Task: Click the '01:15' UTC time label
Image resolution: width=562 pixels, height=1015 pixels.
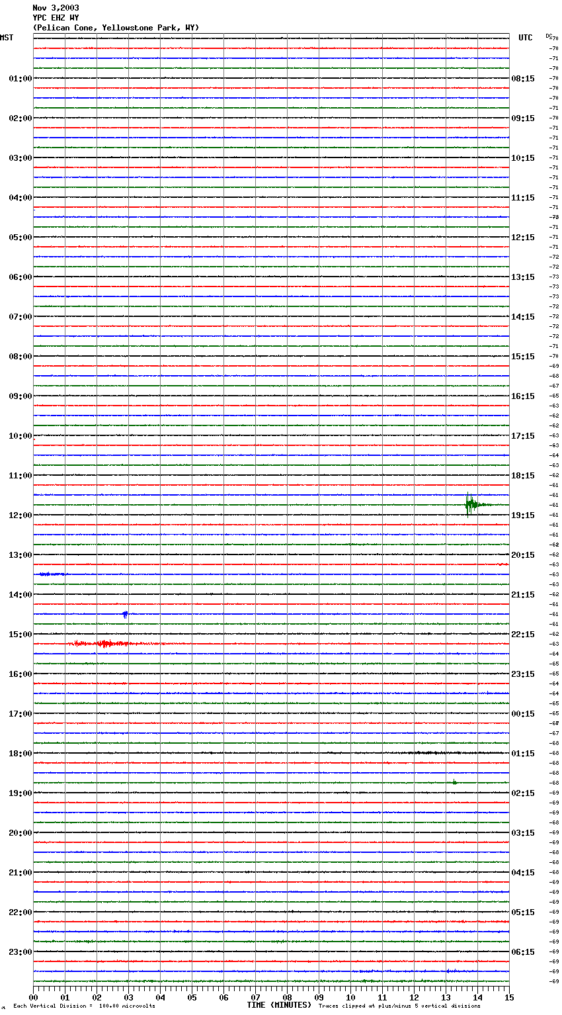Action: (523, 754)
